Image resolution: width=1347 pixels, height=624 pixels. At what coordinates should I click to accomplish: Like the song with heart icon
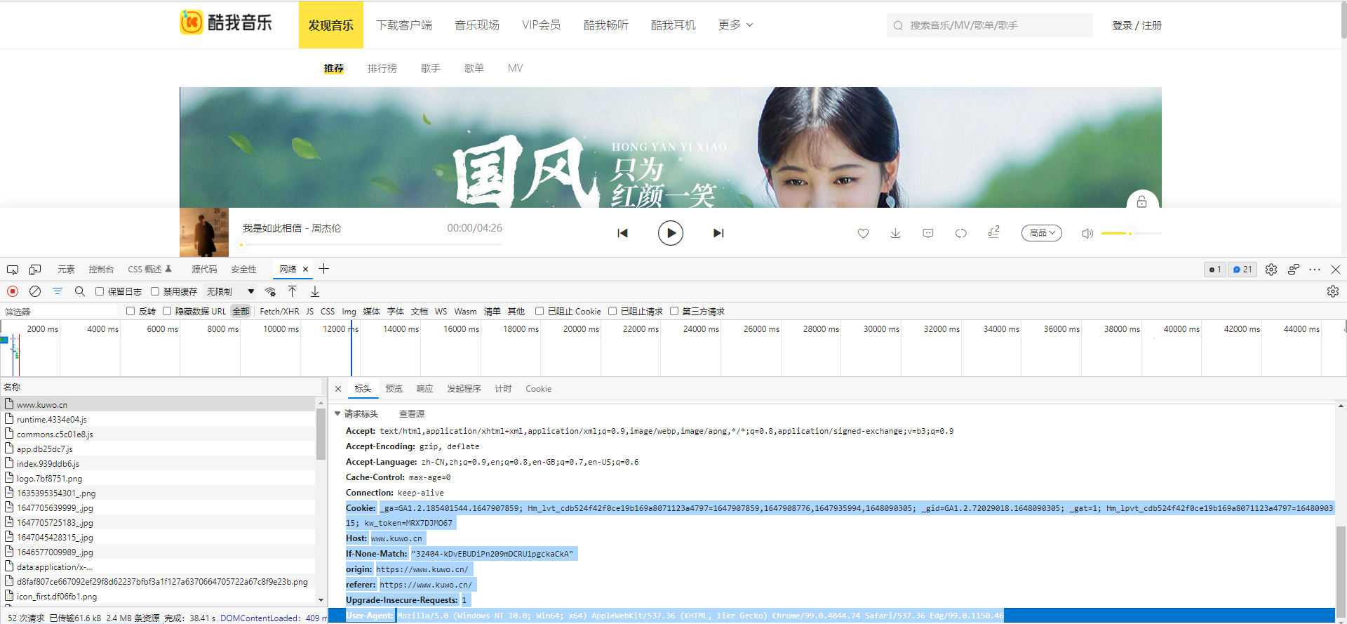(x=863, y=233)
